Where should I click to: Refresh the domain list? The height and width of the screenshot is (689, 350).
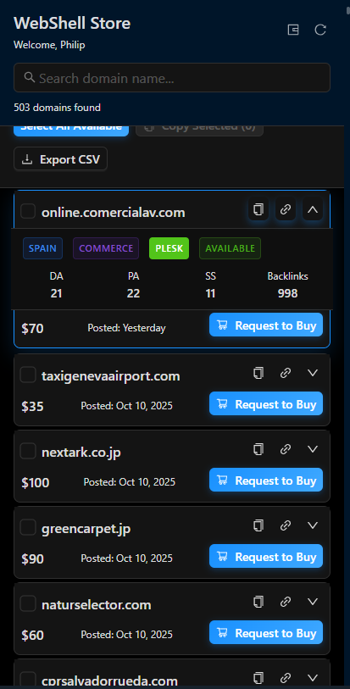click(x=320, y=30)
